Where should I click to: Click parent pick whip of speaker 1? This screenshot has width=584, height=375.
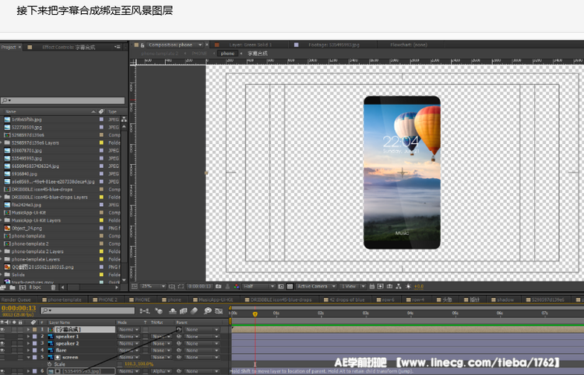179,336
